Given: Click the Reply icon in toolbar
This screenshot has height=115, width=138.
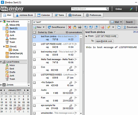Looking at the screenshot, I should click(86, 27).
